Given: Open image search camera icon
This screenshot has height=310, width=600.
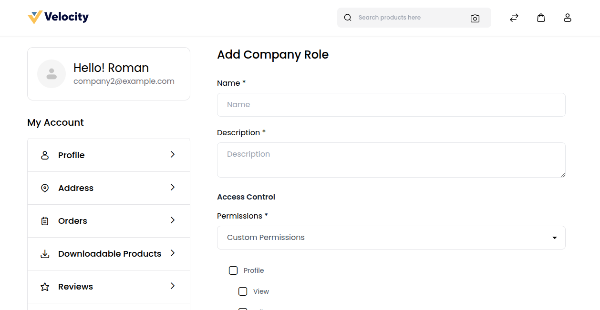Looking at the screenshot, I should point(475,18).
